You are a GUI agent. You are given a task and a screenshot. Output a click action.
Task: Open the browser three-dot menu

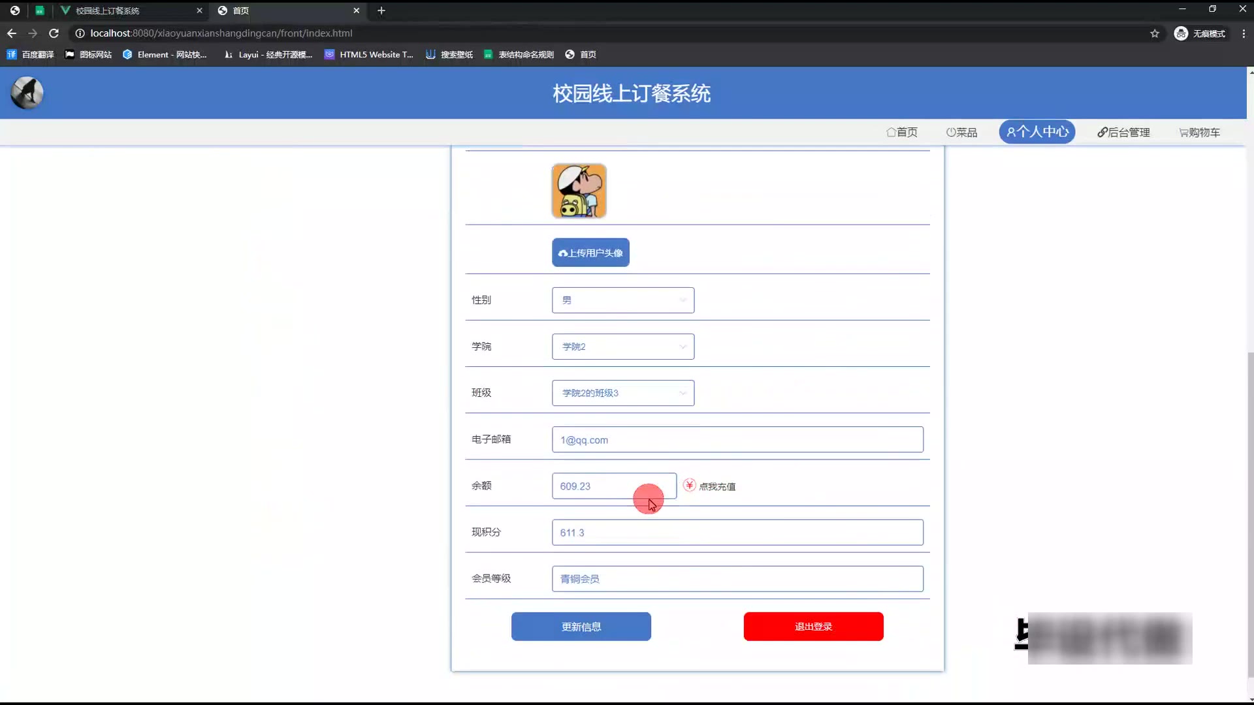tap(1243, 33)
